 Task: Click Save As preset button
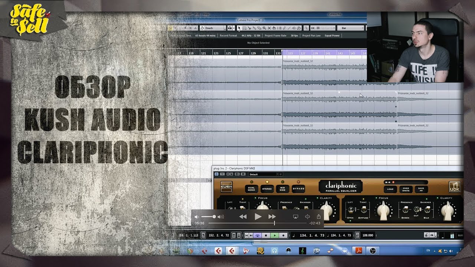coord(421,189)
